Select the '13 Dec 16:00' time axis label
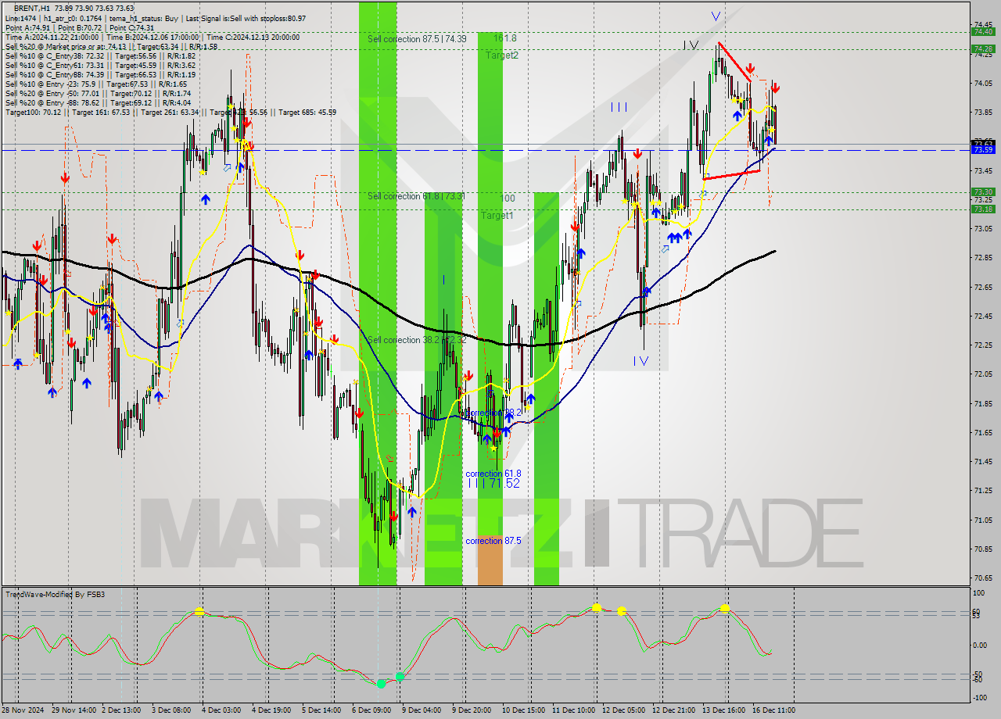The height and width of the screenshot is (719, 1001). pyautogui.click(x=725, y=710)
